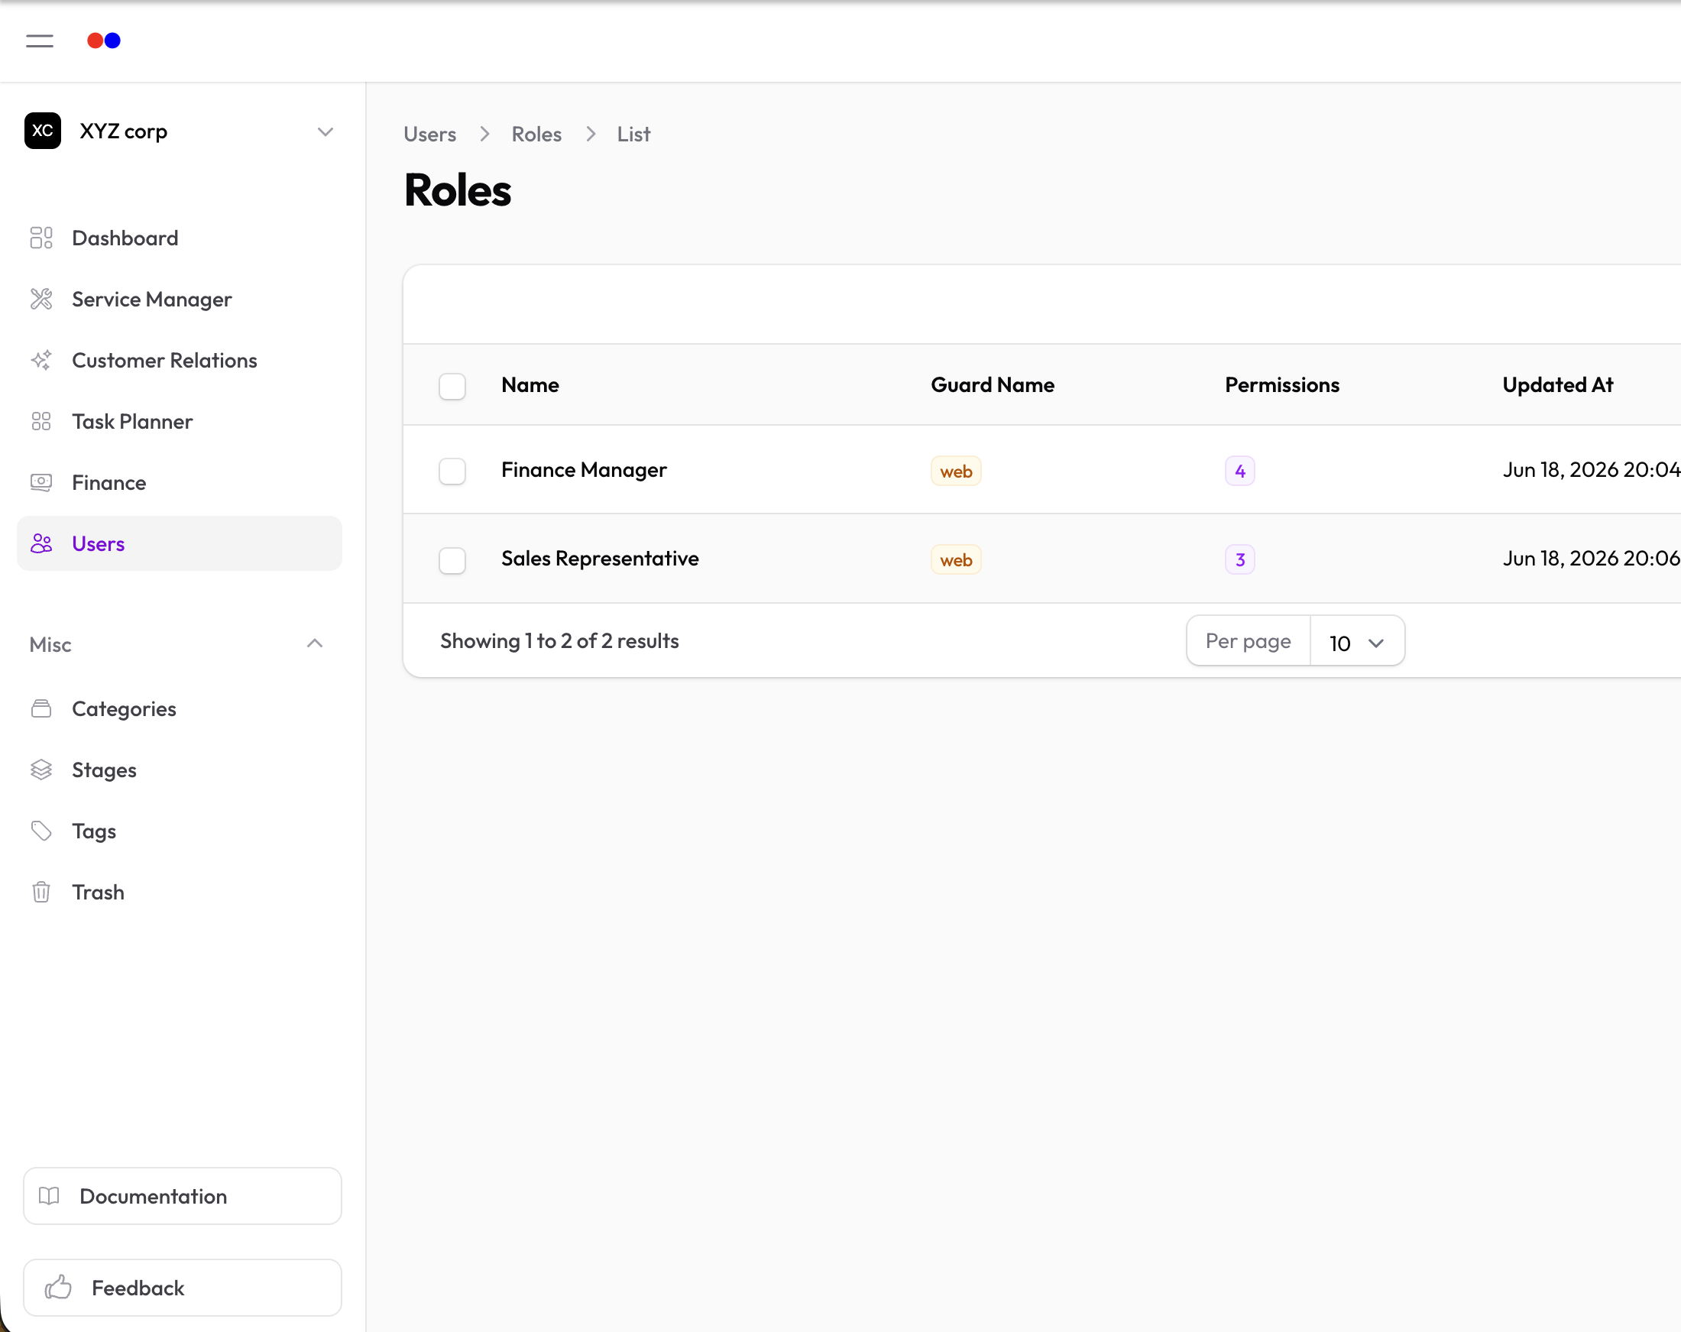This screenshot has height=1332, width=1681.
Task: Open Tags under Misc
Action: tap(180, 831)
